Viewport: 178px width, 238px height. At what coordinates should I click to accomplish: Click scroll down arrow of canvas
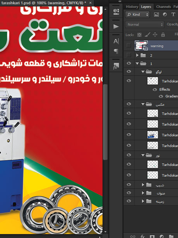coord(105,232)
